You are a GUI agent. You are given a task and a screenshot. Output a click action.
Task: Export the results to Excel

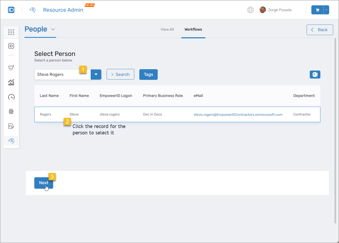point(315,75)
